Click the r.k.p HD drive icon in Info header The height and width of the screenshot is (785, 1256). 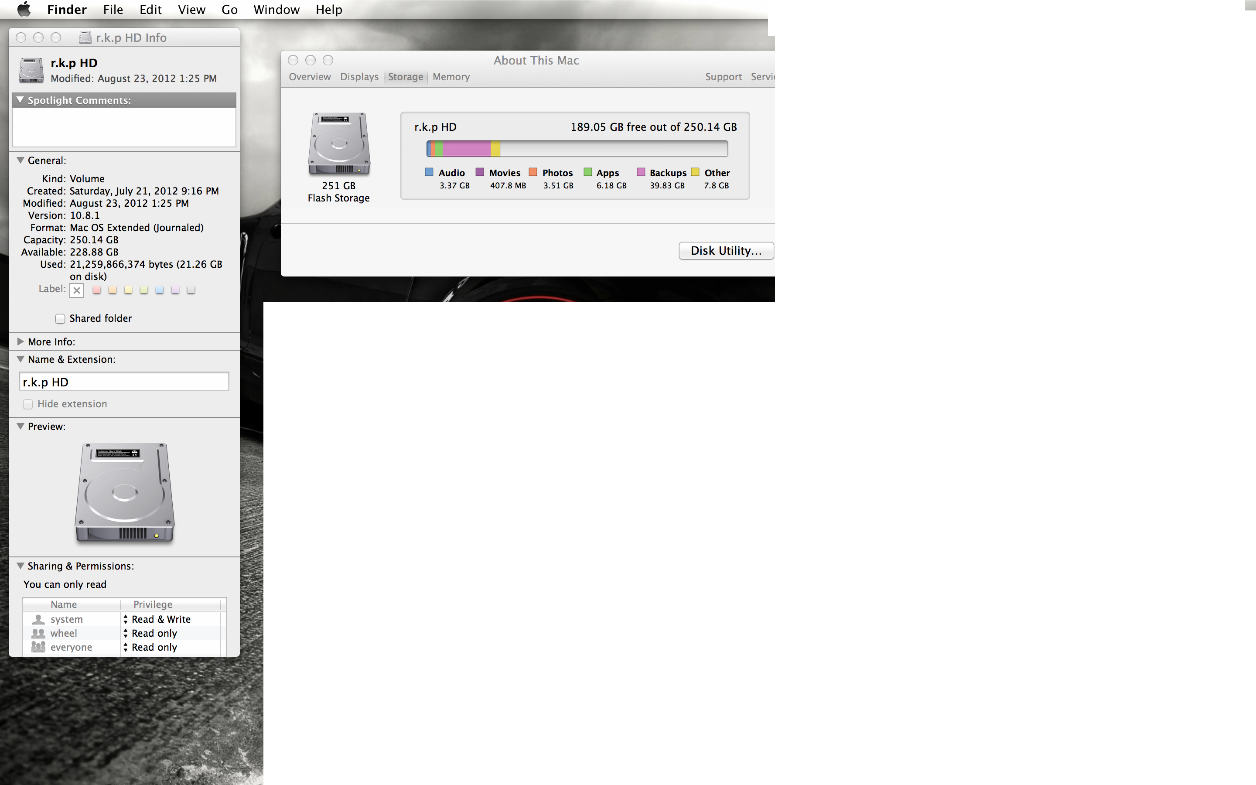[31, 70]
